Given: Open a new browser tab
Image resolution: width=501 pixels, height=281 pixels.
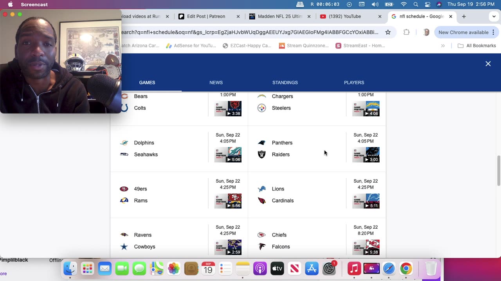Looking at the screenshot, I should click(464, 16).
